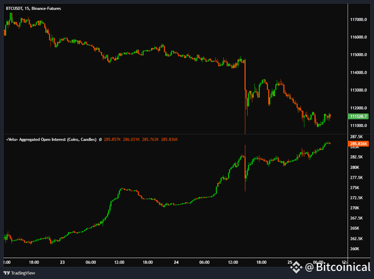Select the 117000.0 price axis label

[359, 19]
